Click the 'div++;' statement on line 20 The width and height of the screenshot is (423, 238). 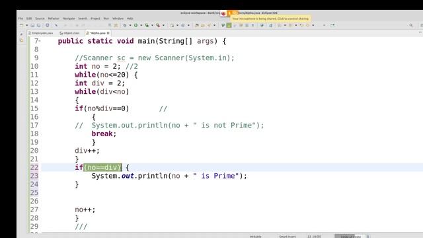pos(87,151)
